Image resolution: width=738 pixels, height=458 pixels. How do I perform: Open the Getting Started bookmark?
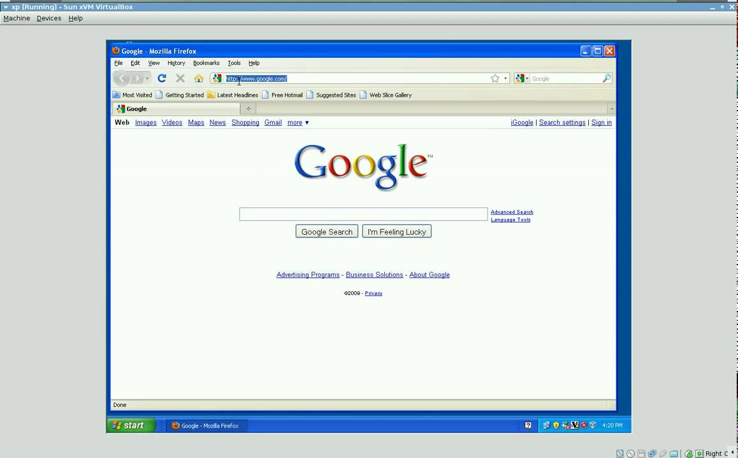pos(180,95)
